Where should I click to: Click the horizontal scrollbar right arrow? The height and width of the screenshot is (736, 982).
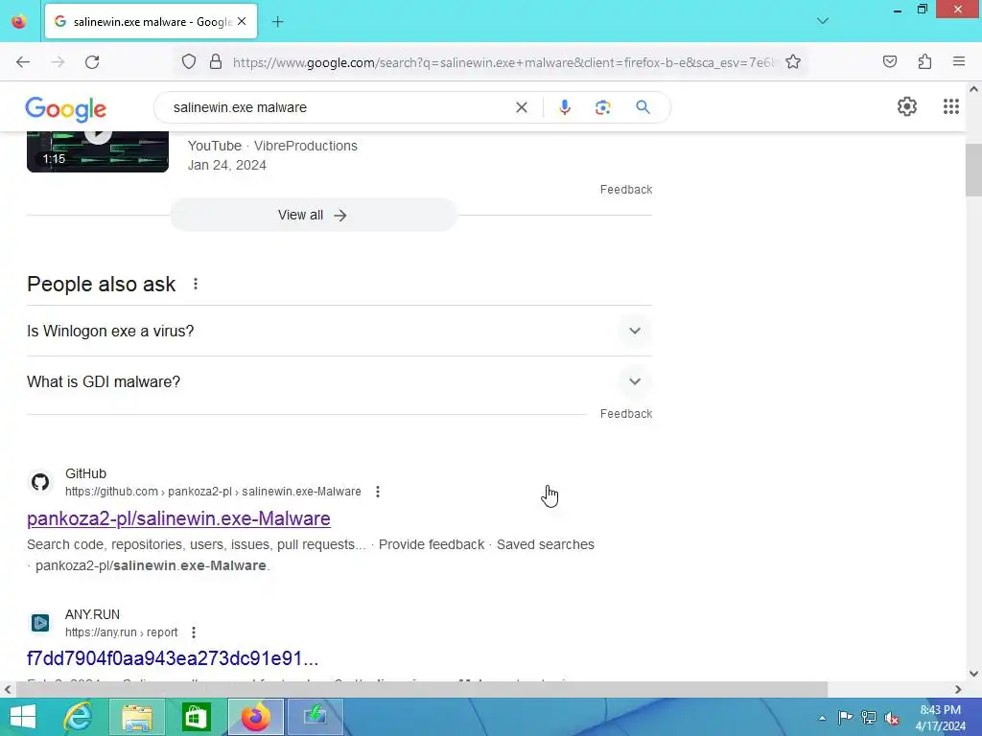click(x=958, y=690)
